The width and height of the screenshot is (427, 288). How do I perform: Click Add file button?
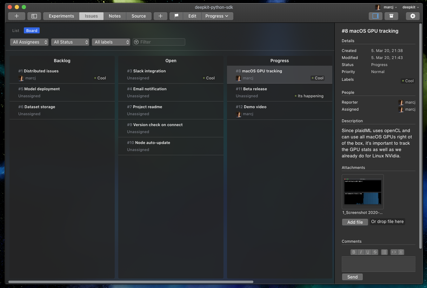tap(355, 222)
